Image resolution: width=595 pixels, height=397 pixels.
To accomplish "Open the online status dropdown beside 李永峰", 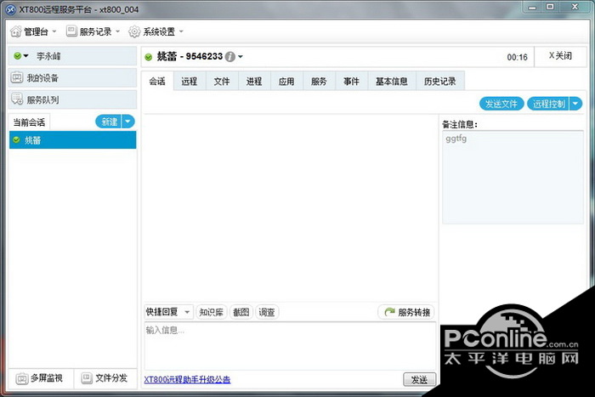I will tap(21, 56).
